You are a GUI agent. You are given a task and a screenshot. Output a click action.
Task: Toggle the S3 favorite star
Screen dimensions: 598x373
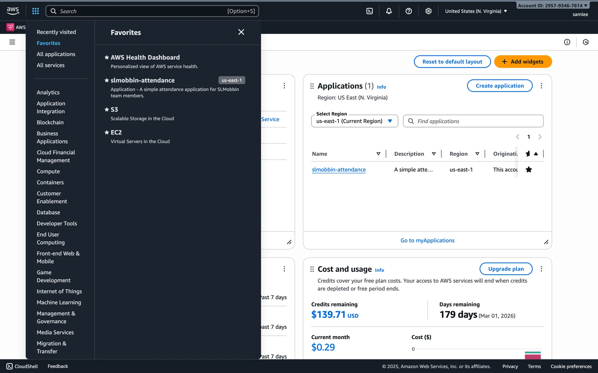pos(107,109)
